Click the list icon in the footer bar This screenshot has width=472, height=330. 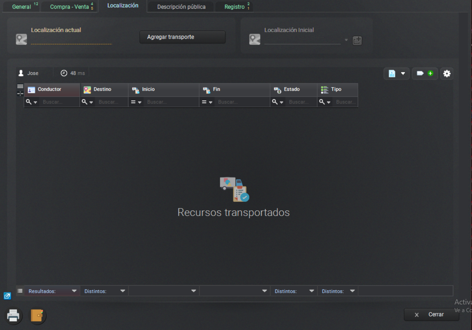click(x=20, y=291)
